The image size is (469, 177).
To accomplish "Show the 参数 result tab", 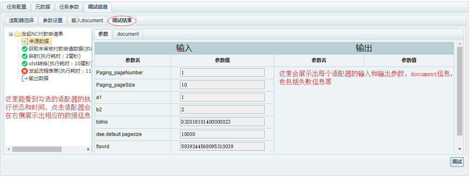I will tap(103, 34).
